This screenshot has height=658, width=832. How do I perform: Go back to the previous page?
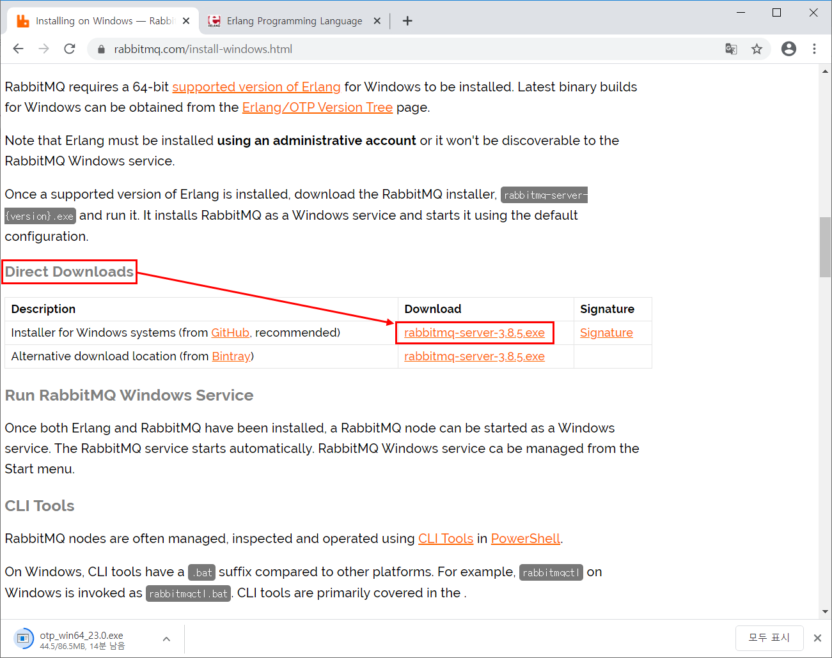tap(18, 49)
